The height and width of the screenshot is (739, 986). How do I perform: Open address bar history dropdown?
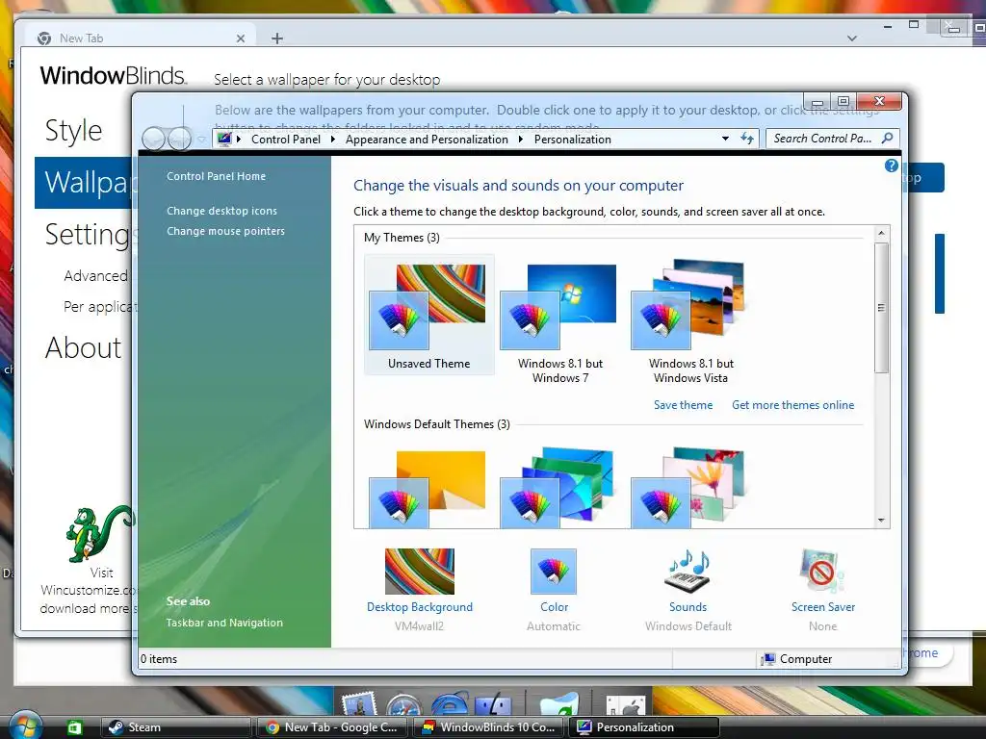tap(725, 139)
